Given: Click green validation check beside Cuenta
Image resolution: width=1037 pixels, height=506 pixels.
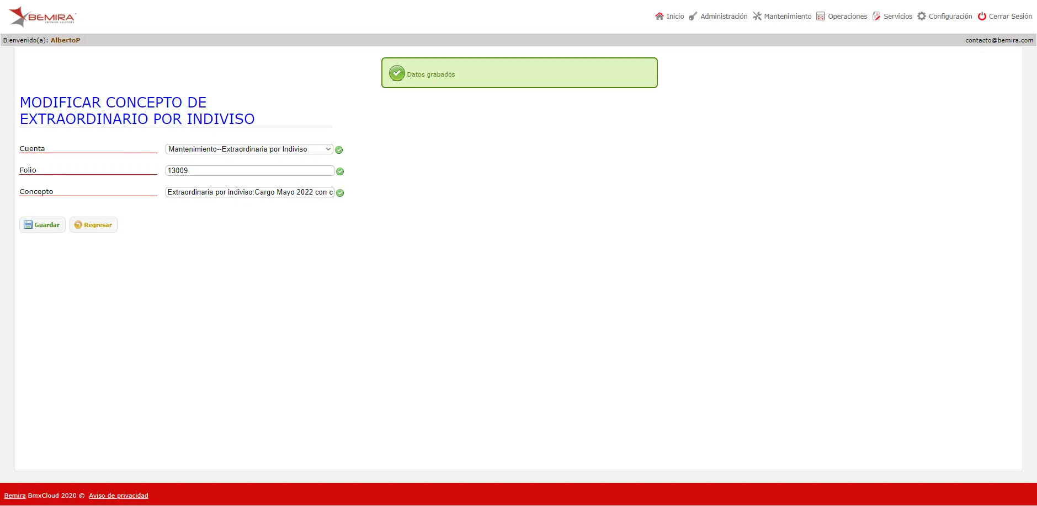Looking at the screenshot, I should tap(339, 150).
